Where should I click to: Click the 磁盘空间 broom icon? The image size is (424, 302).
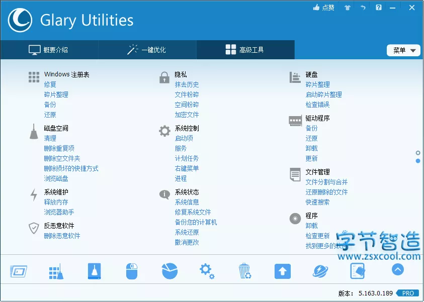coord(34,132)
